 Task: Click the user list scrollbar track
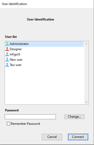pos(86,73)
